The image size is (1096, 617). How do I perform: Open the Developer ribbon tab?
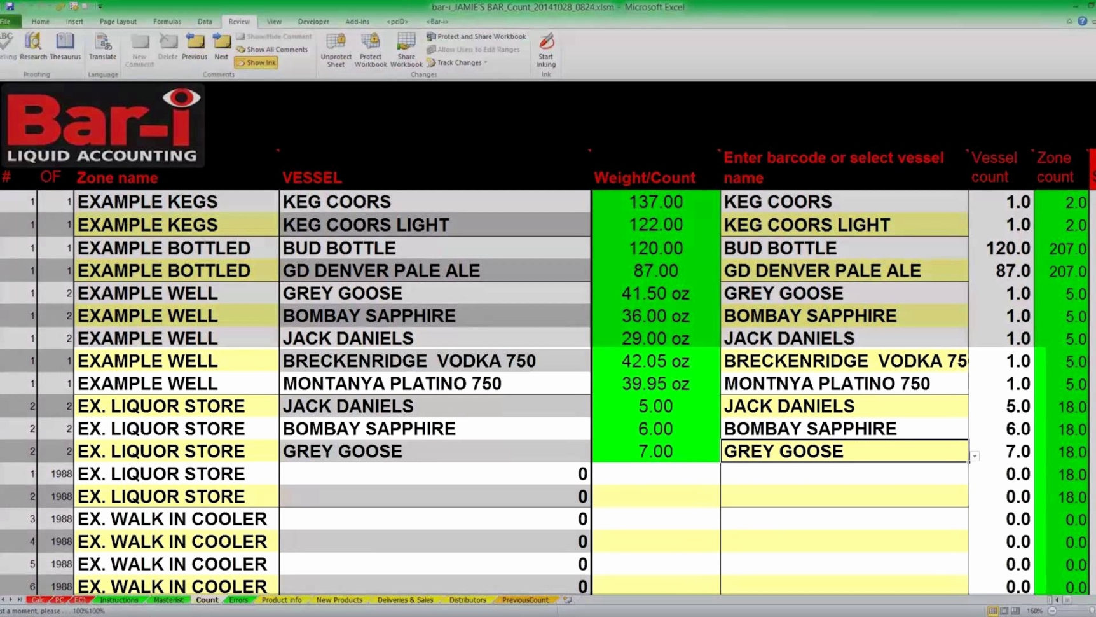click(x=313, y=21)
